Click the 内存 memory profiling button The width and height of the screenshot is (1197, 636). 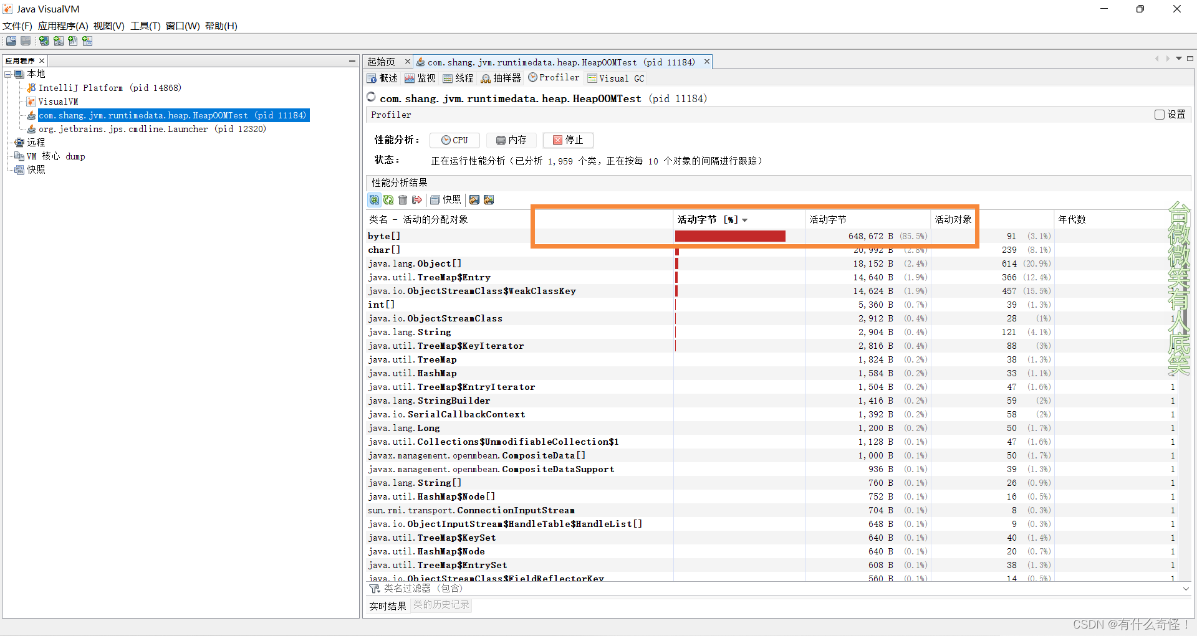pos(511,140)
